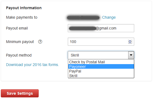Collapse the payout method list via its arrow button
153x99 pixels.
click(131, 55)
